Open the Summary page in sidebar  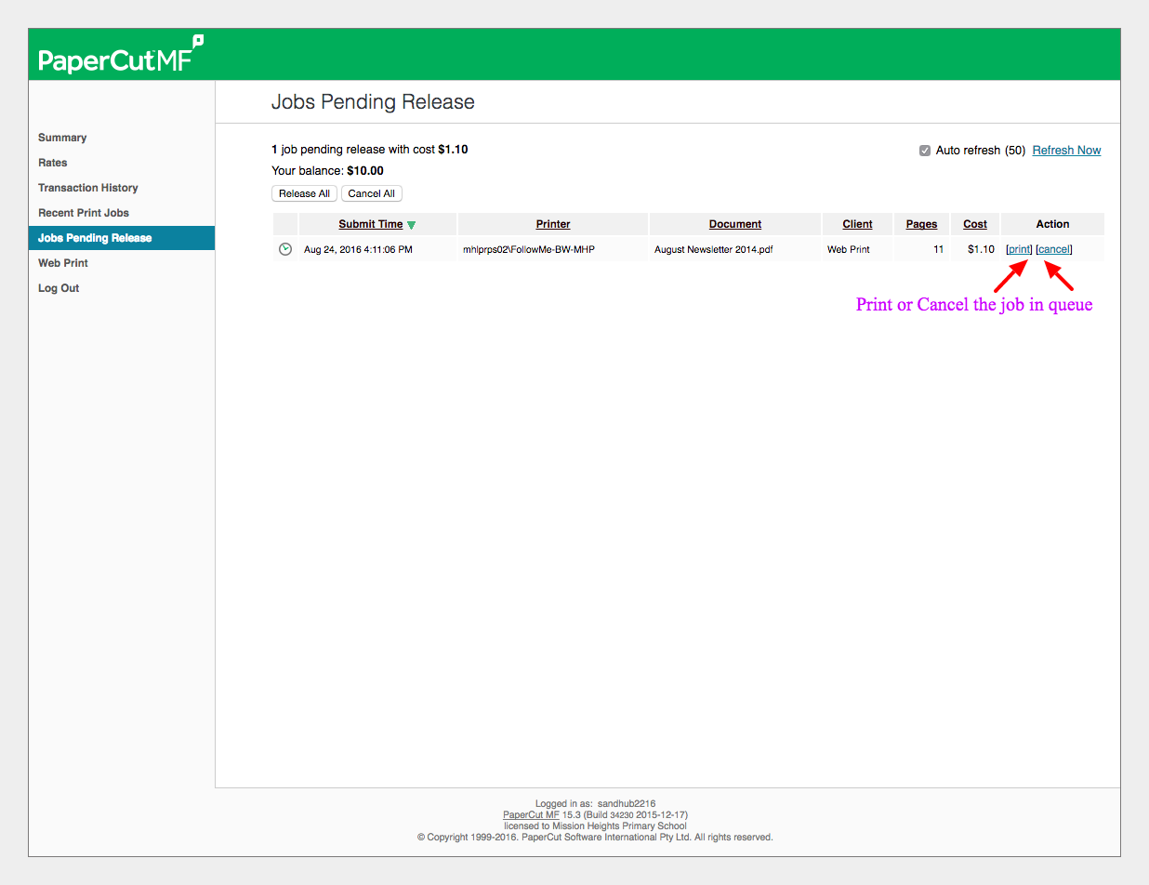[x=62, y=138]
